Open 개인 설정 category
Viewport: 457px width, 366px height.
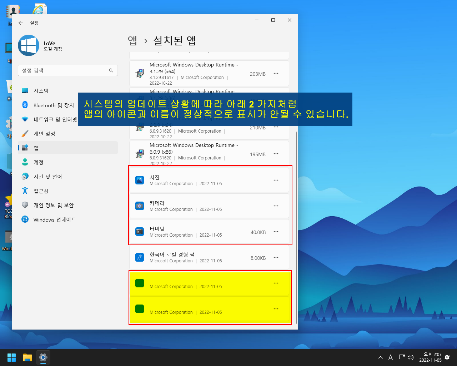coord(68,134)
